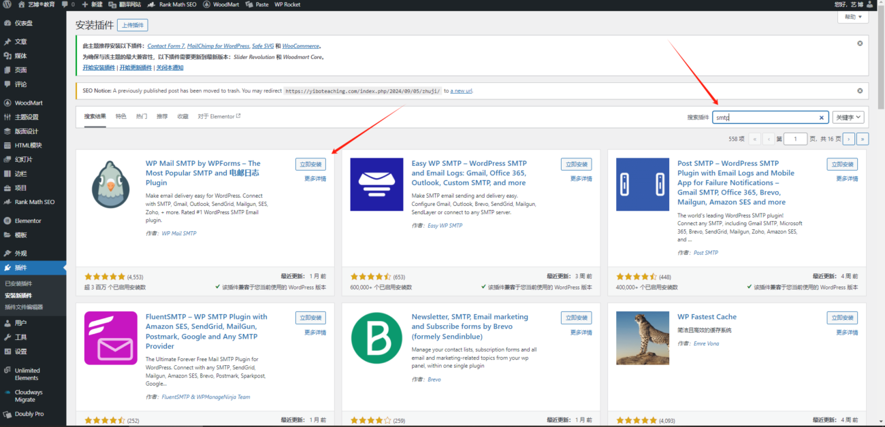Dismiss the SEO Notice banner
This screenshot has width=885, height=427.
tap(860, 90)
